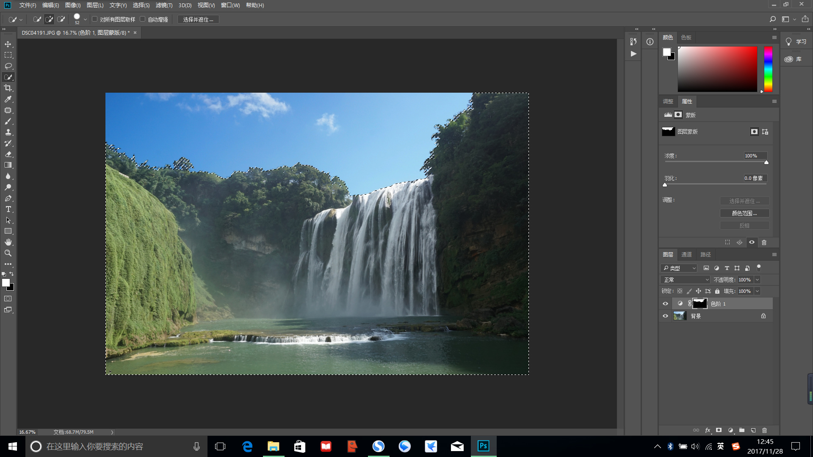Click the 颜色范围... button
Screen dimensions: 813x457
click(x=744, y=213)
